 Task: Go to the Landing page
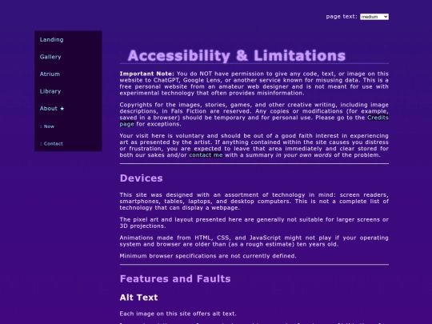click(51, 40)
